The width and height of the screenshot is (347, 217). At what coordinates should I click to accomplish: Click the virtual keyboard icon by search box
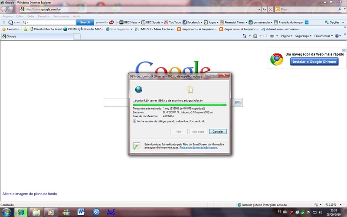pyautogui.click(x=237, y=102)
